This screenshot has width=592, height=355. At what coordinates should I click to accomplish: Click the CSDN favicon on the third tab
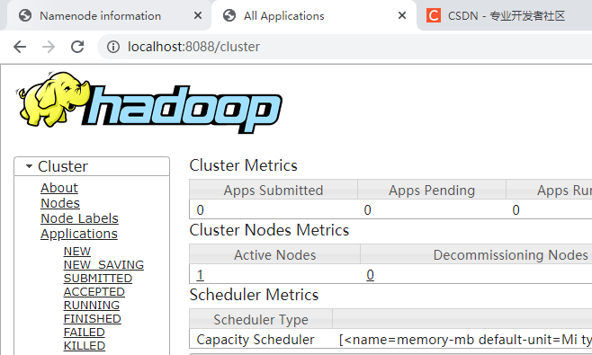(434, 15)
